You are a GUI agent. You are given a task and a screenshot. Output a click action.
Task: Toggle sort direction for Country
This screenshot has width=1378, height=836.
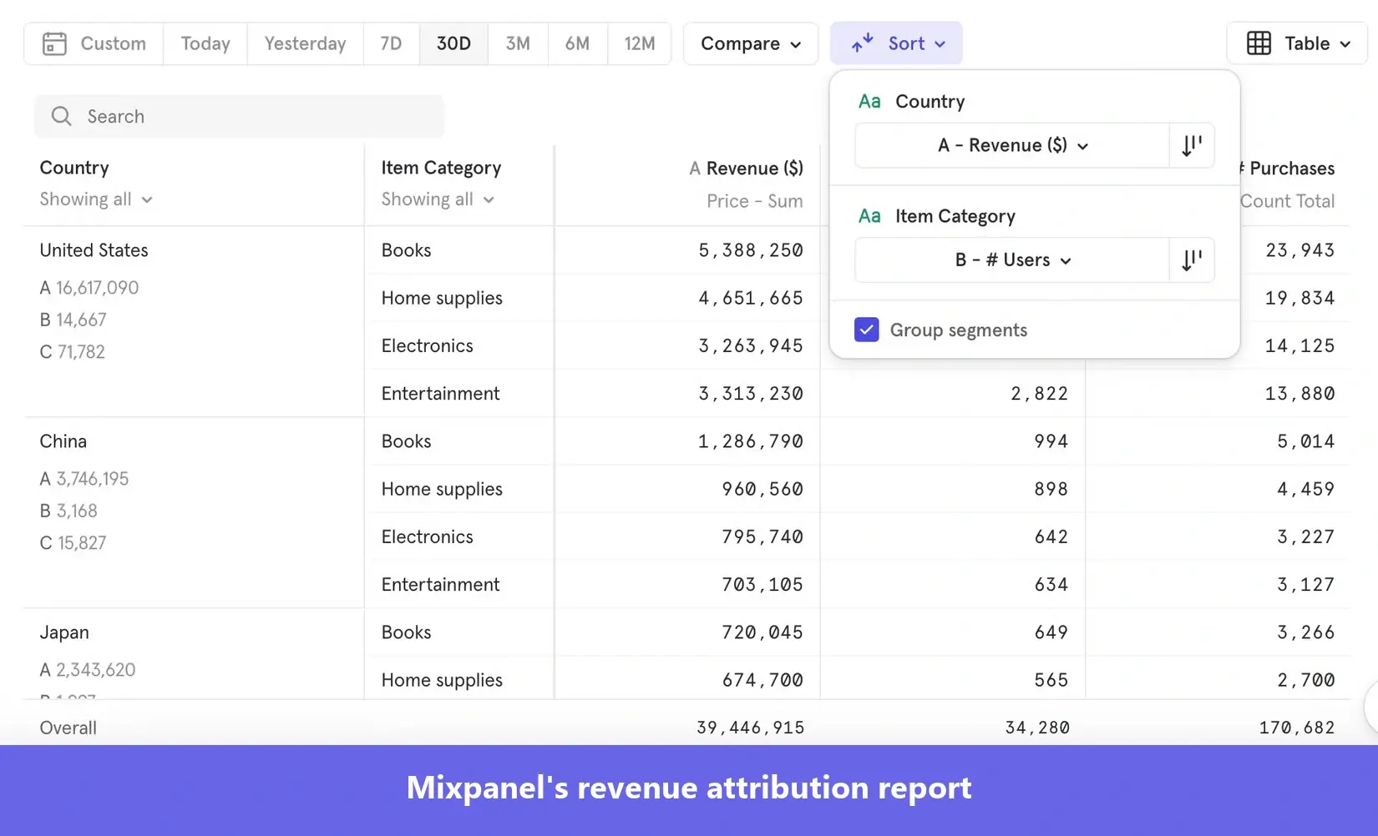tap(1192, 145)
